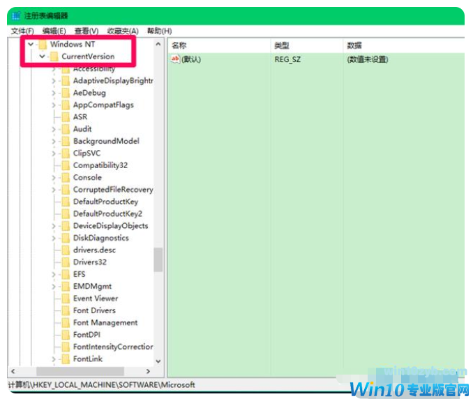Click the FontIntensityCorrection folder icon

click(x=66, y=347)
